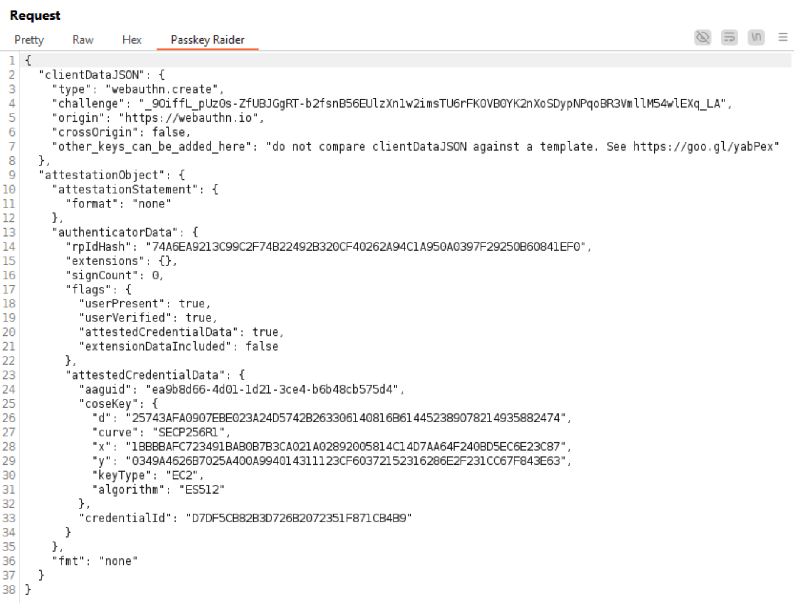Click the rpIdHash hex value
Viewport: 794px width, 603px height.
(366, 247)
